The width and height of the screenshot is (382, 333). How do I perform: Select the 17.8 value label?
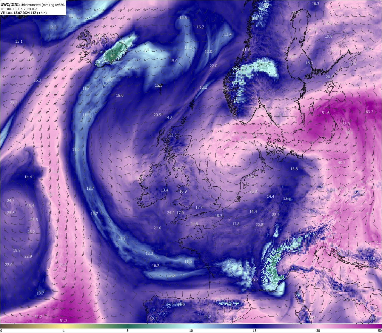click(x=236, y=224)
